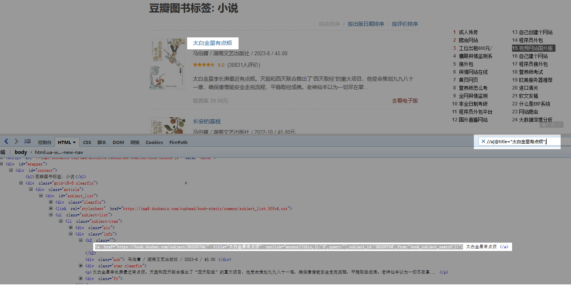Viewport: 571px width, 288px height.
Task: Switch to the 控制台 tab
Action: pyautogui.click(x=45, y=142)
